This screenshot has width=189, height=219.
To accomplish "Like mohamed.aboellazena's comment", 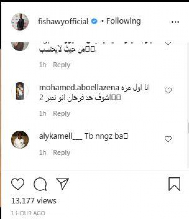I will coord(168,91).
